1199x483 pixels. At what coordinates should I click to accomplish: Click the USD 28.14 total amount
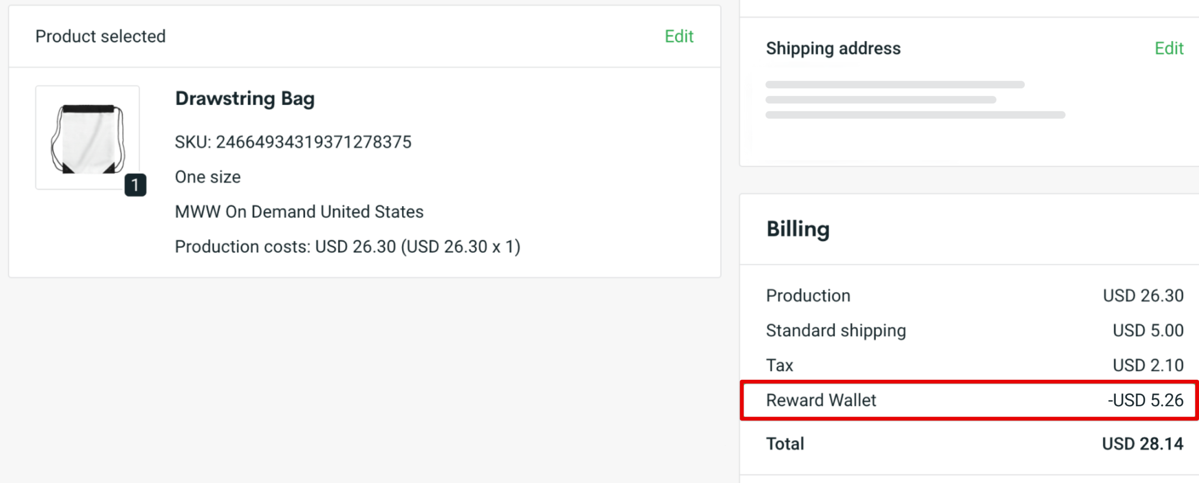tap(1143, 444)
